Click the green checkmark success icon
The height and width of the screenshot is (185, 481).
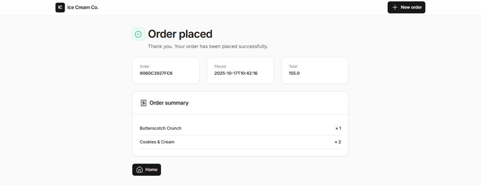138,34
